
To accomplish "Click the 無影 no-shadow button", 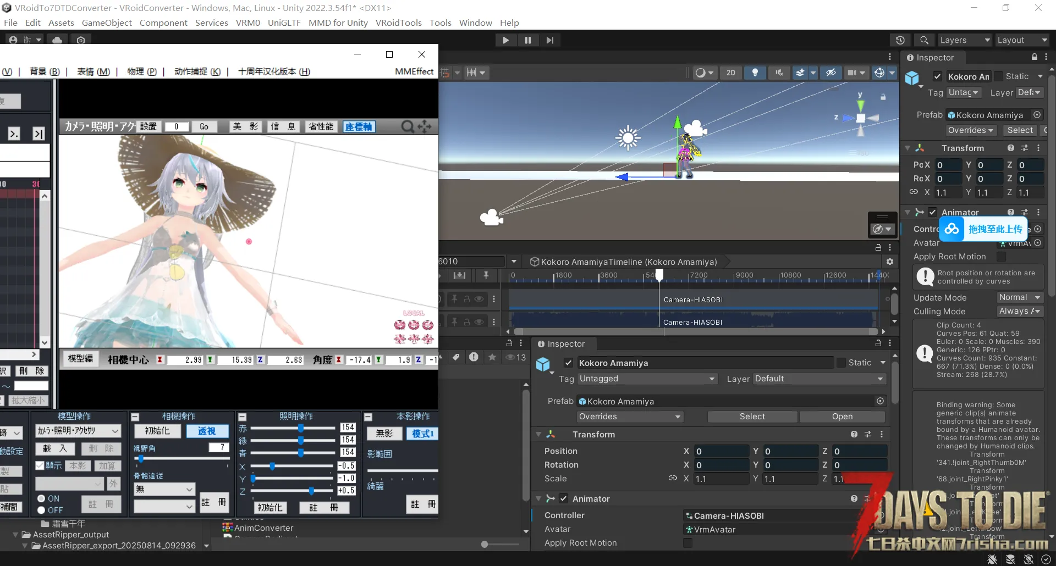I will click(384, 434).
